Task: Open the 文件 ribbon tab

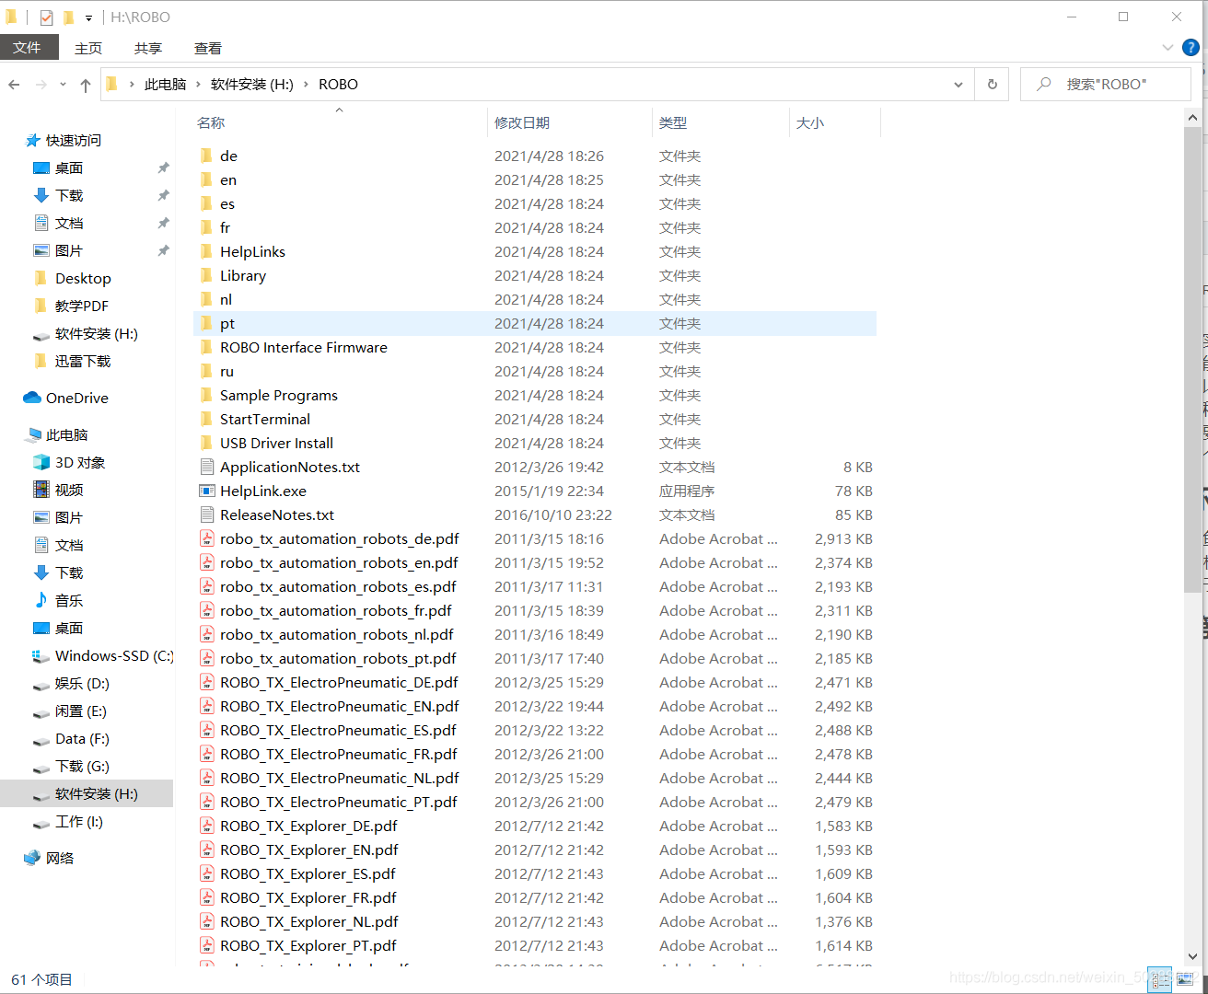Action: click(28, 48)
